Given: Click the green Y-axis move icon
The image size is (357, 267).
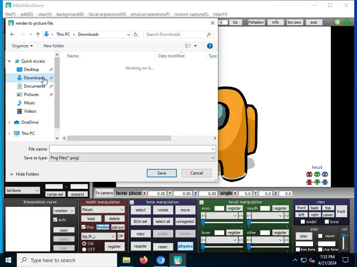Looking at the screenshot, I should [x=317, y=182].
